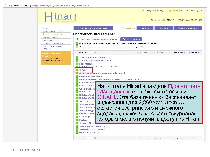Select the Языки search tab

(164, 28)
